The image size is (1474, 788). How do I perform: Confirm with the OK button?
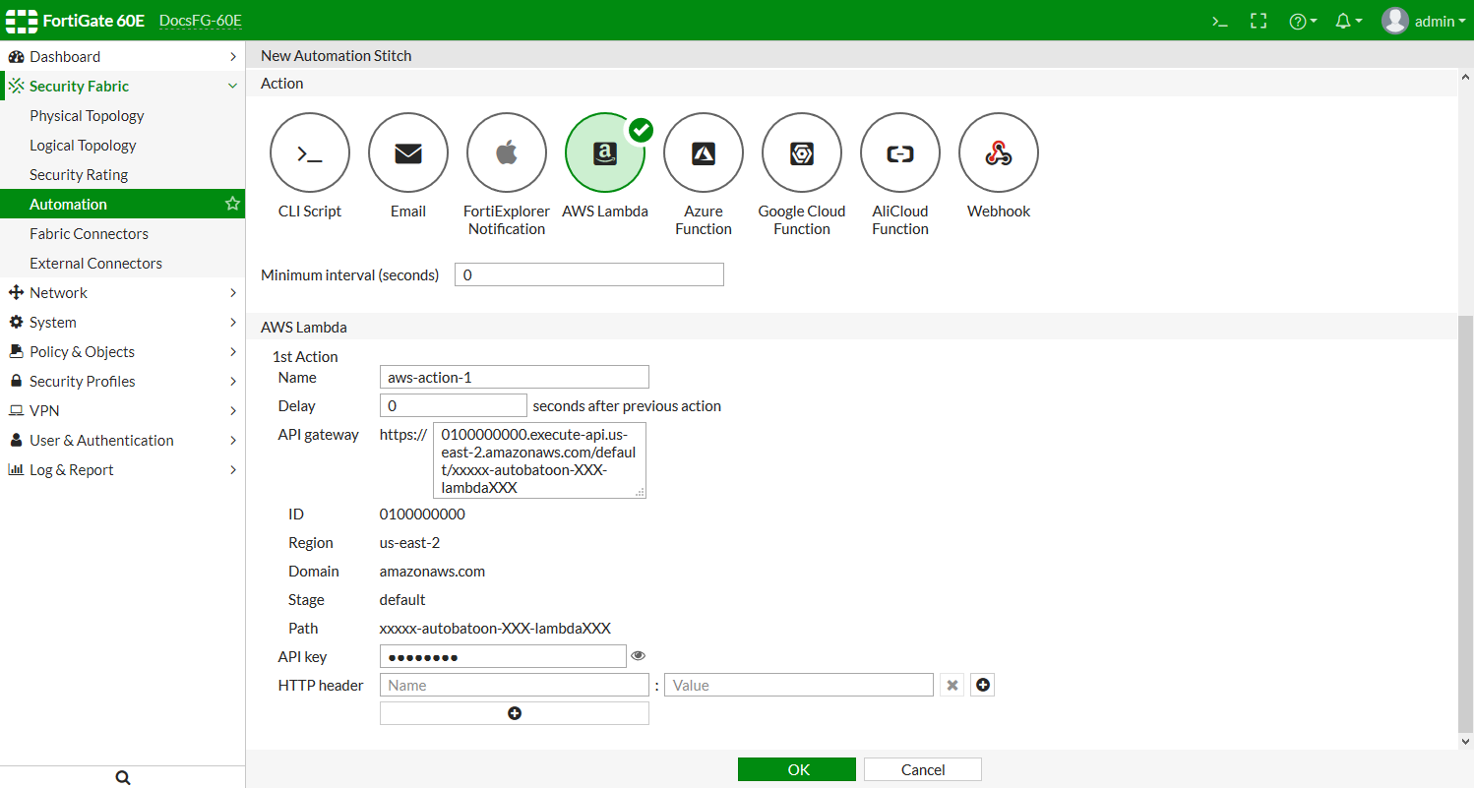(x=797, y=769)
